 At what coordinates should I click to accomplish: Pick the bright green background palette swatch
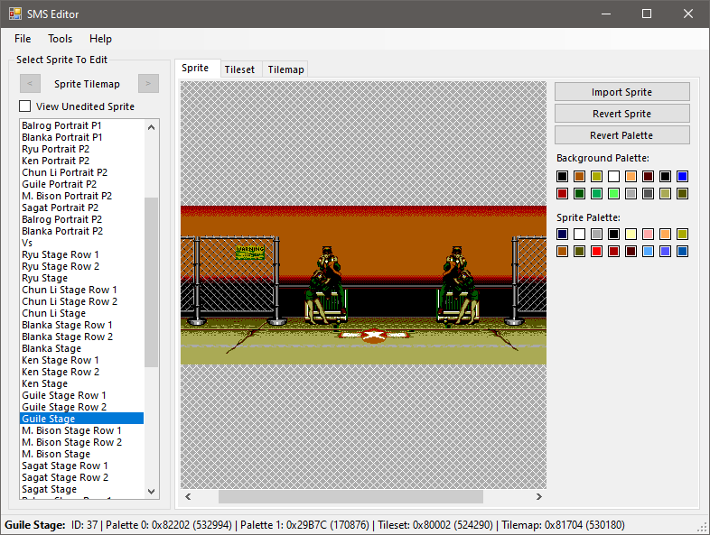click(613, 194)
